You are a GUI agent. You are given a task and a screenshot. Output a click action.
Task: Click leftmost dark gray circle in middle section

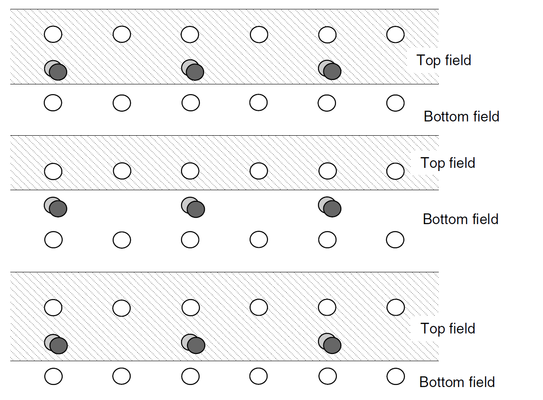click(58, 208)
